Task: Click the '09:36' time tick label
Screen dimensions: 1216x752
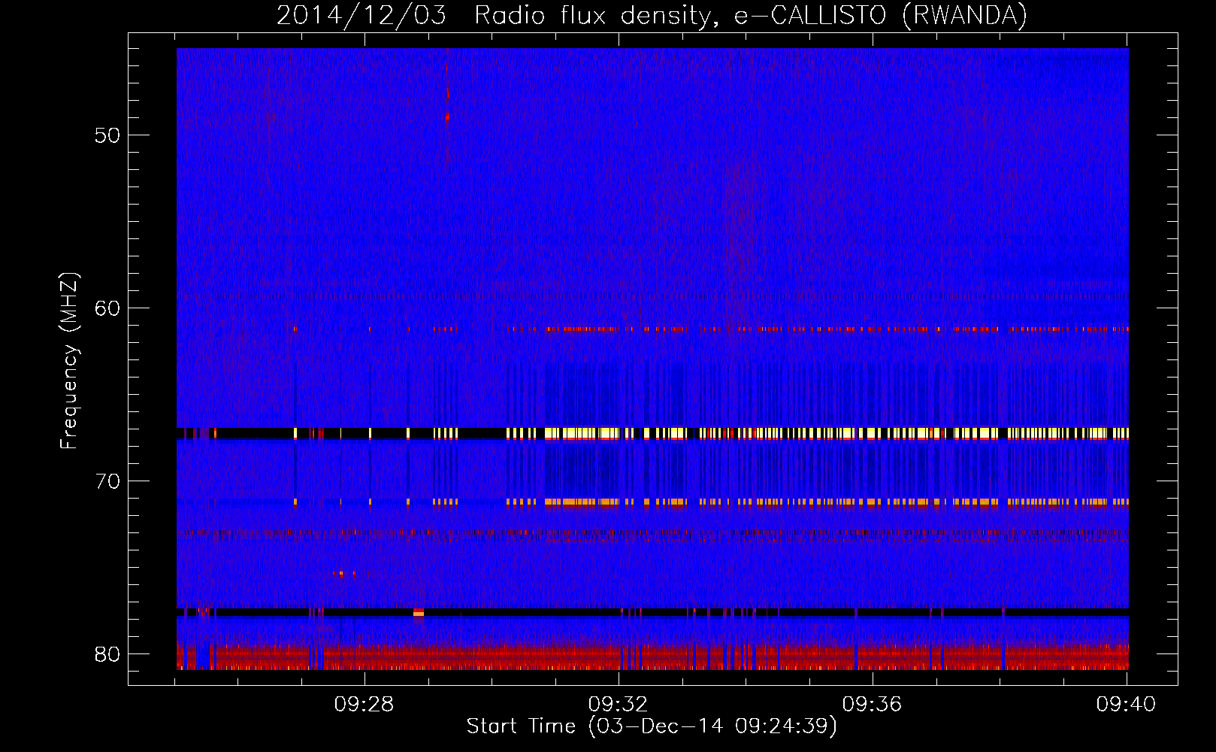Action: tap(872, 705)
